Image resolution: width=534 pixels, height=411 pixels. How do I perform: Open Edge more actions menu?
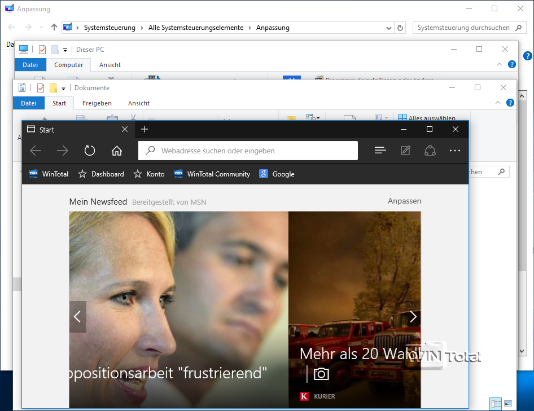455,151
